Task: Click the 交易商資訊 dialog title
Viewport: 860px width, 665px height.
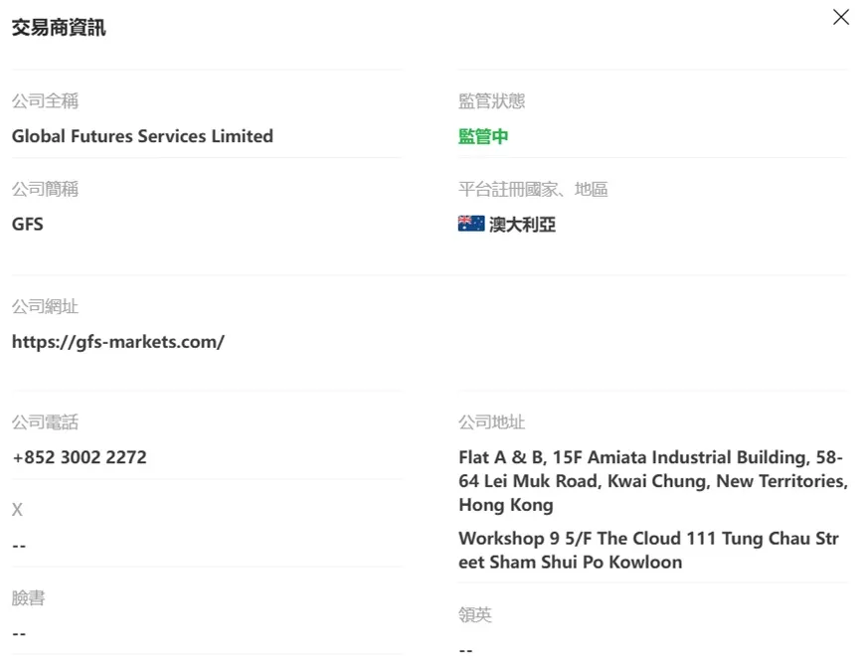Action: (59, 28)
